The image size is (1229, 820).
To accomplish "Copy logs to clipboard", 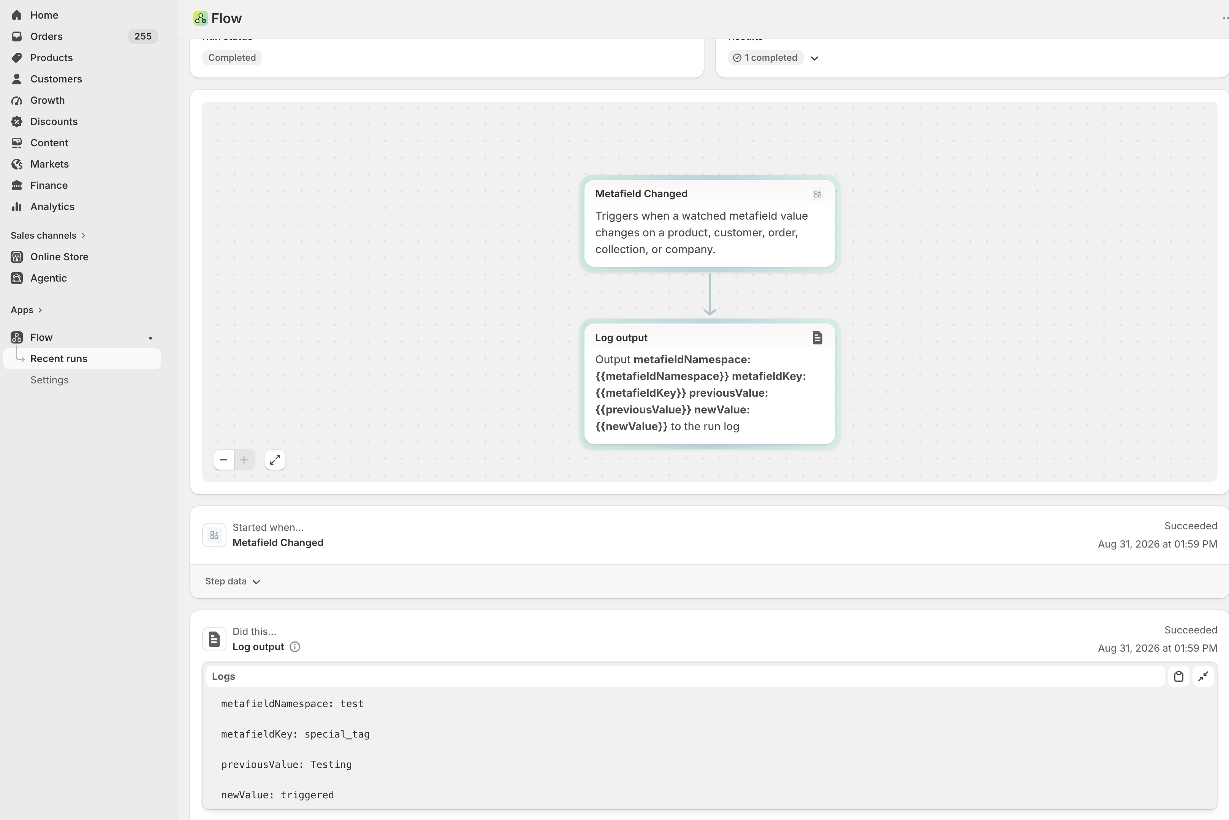I will (1179, 676).
